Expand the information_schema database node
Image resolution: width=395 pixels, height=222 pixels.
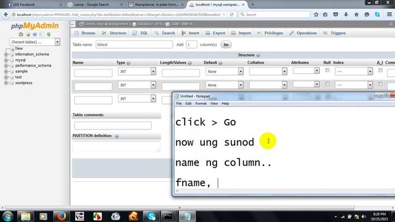tap(6, 54)
